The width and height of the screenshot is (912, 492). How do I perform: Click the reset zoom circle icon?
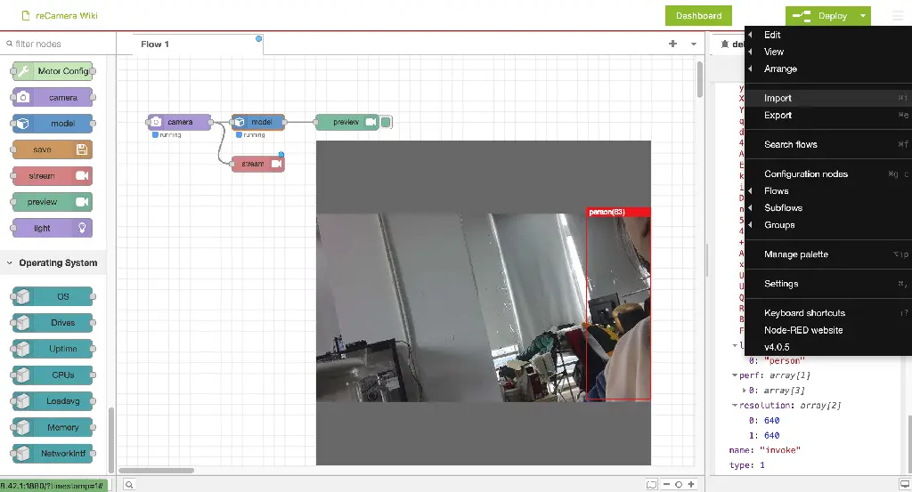coord(679,484)
